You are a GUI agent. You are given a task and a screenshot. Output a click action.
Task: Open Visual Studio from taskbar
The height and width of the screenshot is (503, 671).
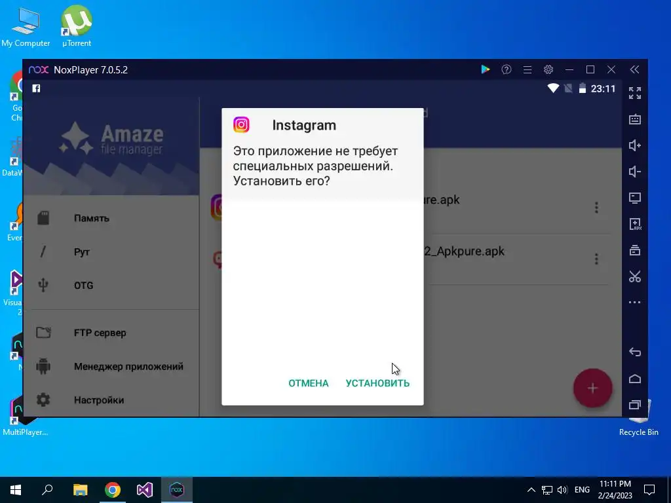coord(145,490)
